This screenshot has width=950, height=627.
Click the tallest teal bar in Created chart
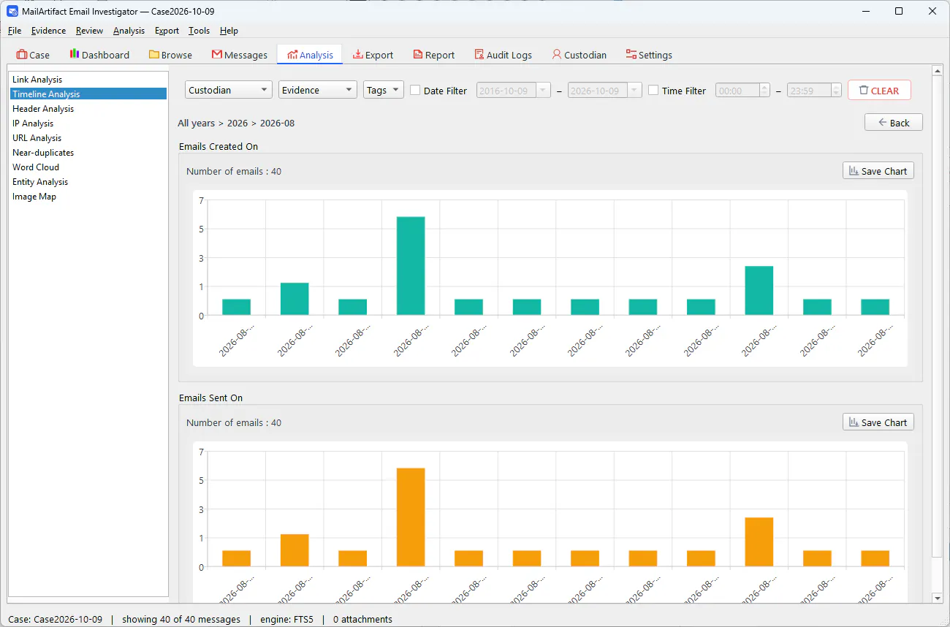411,266
